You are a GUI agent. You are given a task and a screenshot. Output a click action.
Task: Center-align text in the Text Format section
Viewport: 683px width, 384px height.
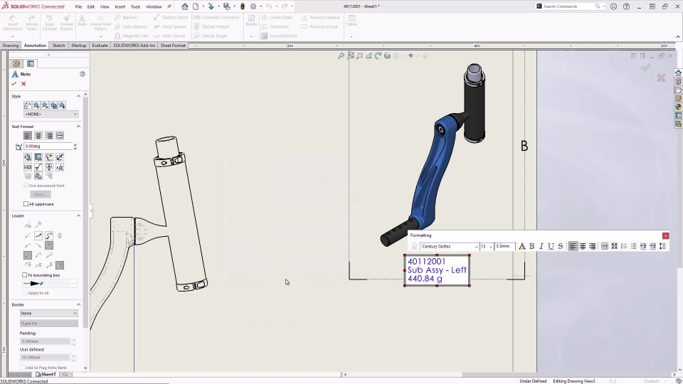(38, 136)
